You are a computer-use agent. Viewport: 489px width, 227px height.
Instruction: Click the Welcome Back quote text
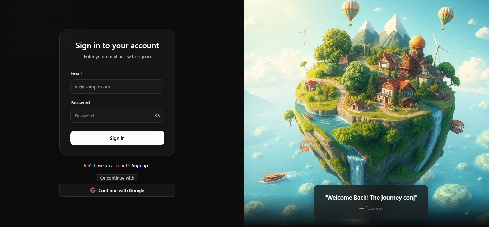[x=371, y=198]
